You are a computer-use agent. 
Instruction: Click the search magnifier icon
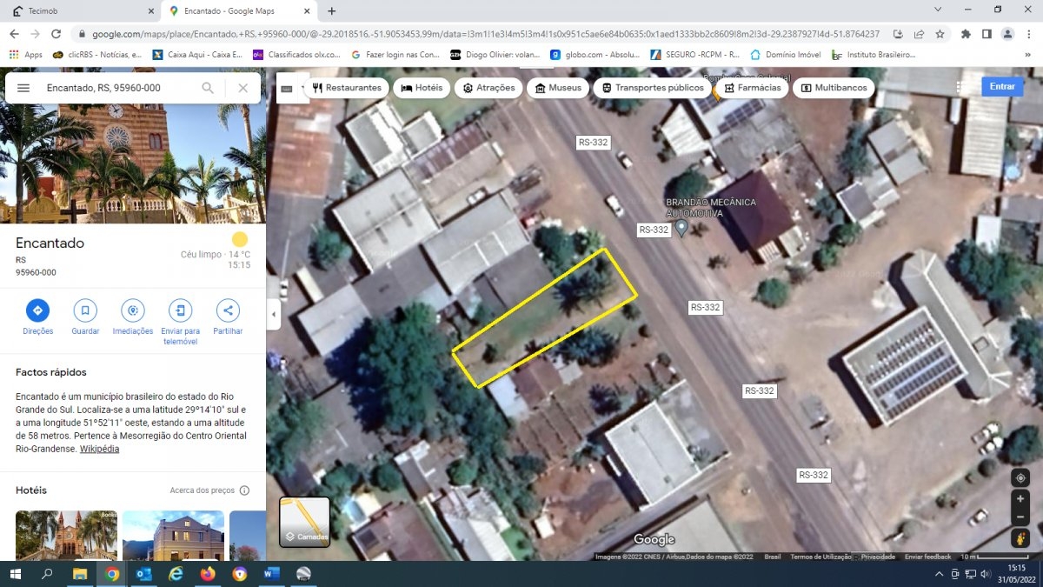click(208, 88)
